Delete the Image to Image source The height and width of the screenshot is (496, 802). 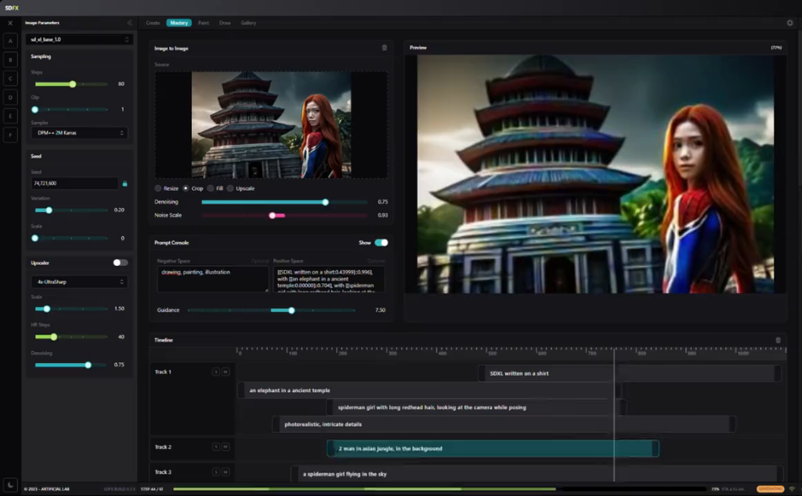coord(384,48)
